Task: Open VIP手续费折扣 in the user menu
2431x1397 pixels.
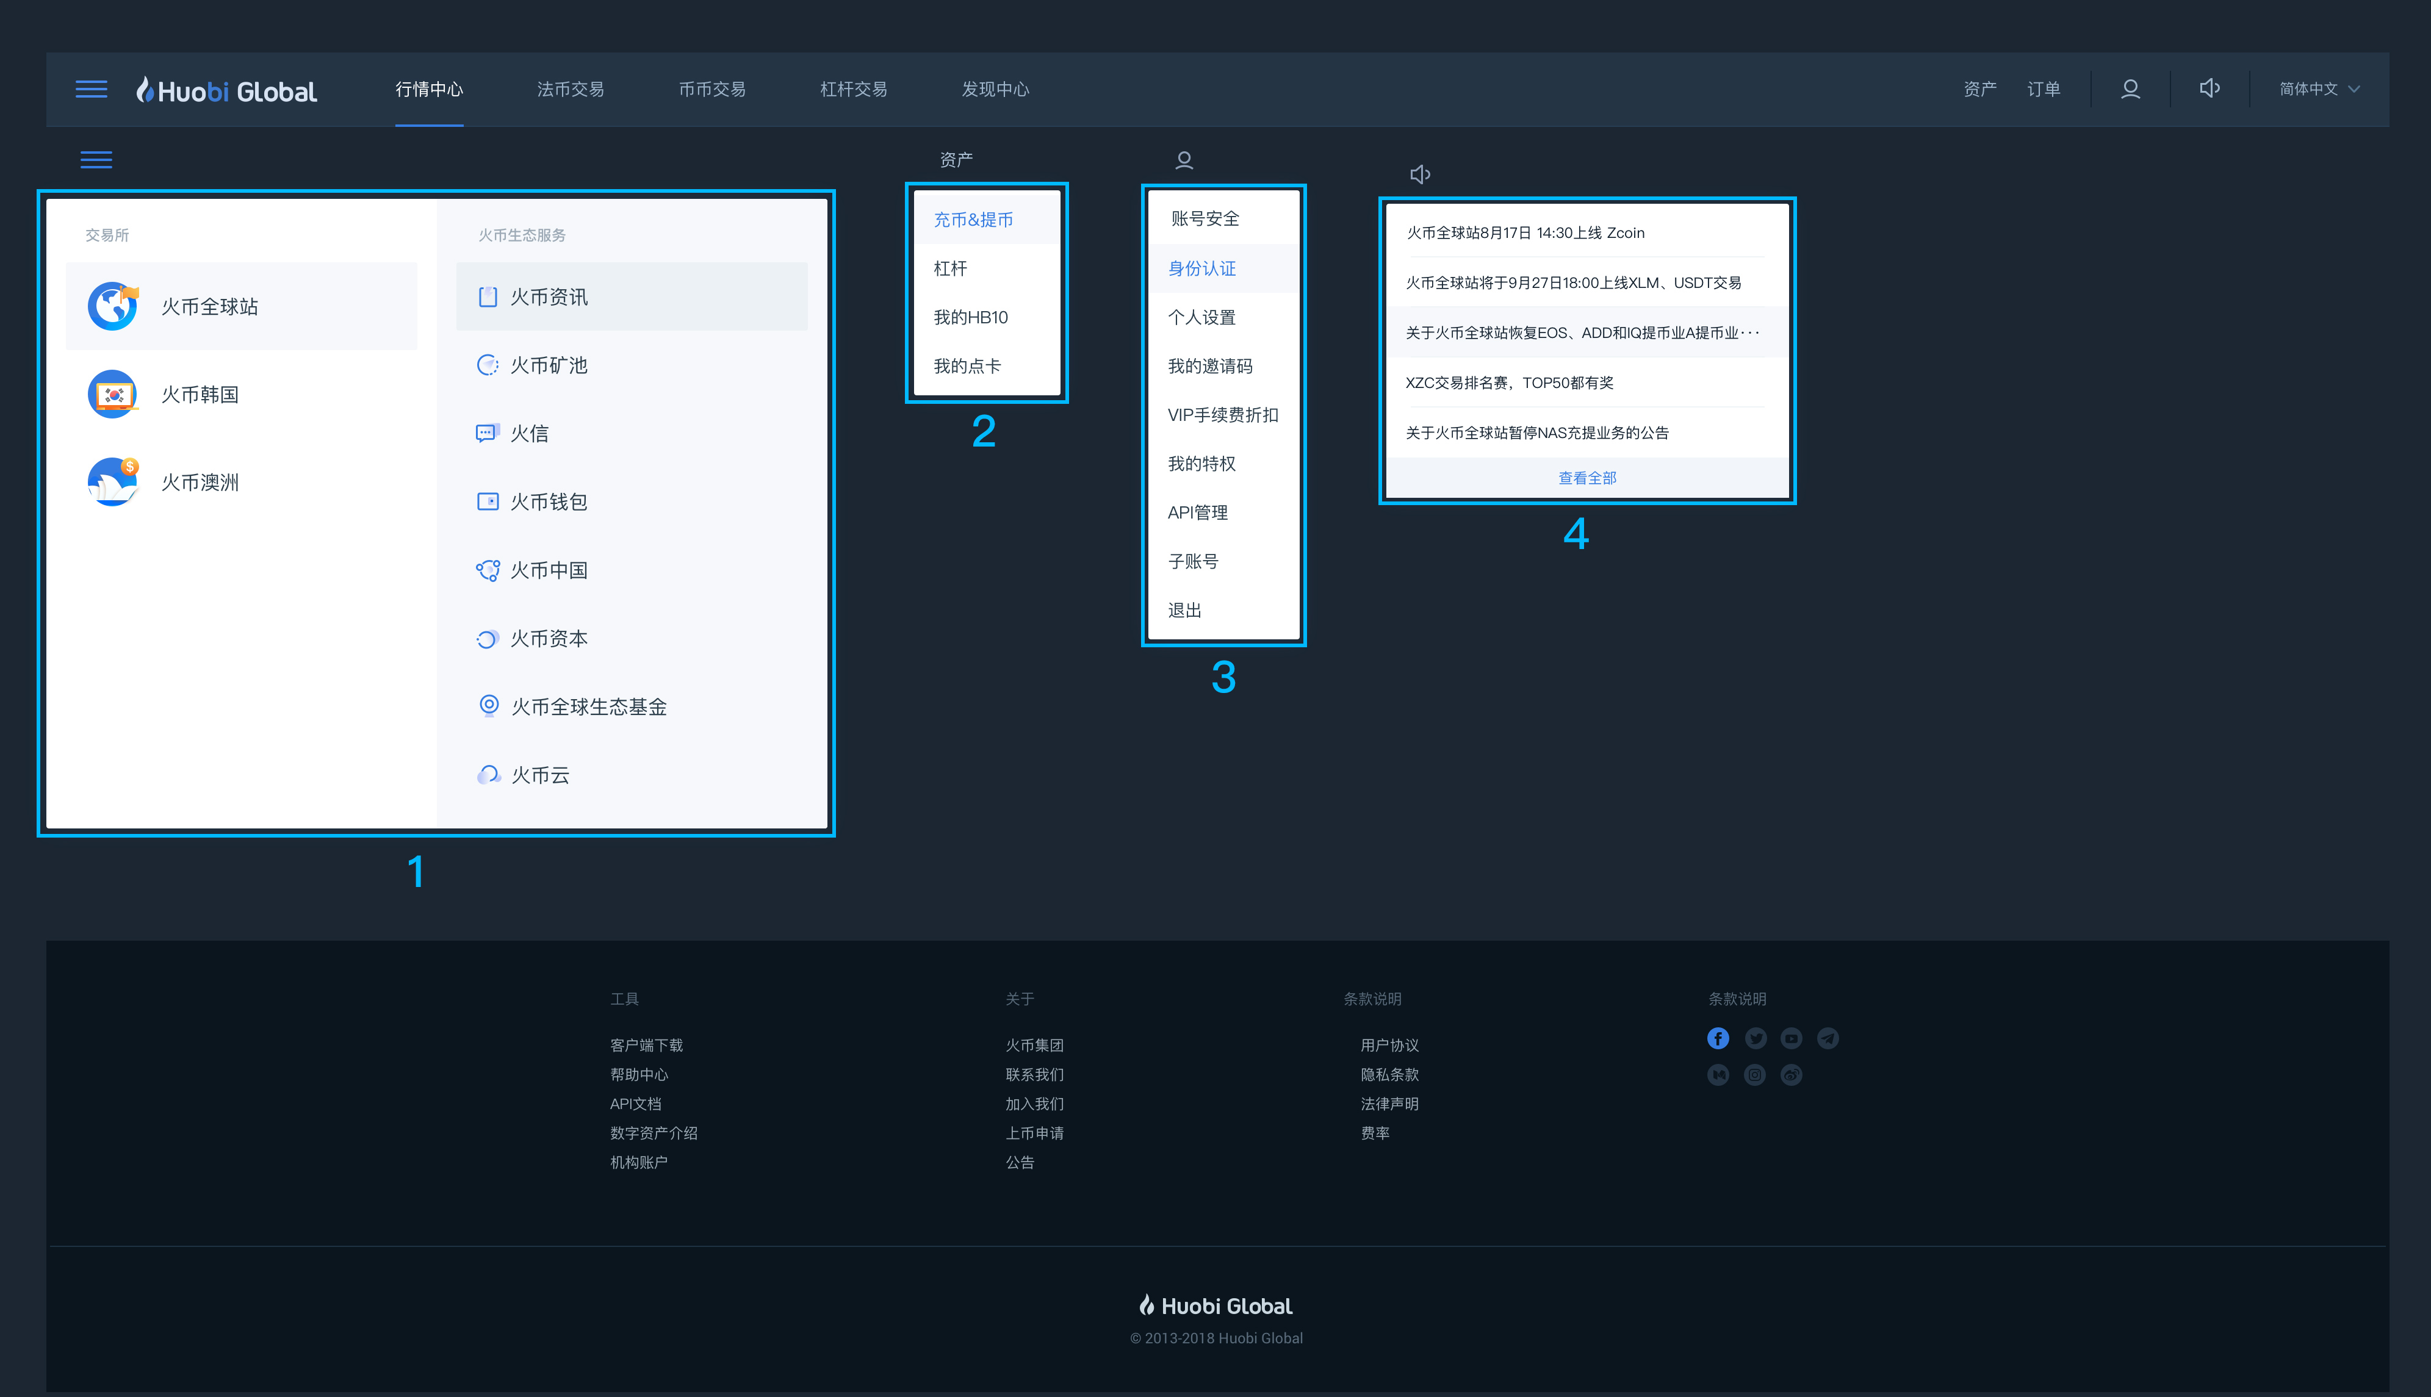Action: [x=1223, y=414]
